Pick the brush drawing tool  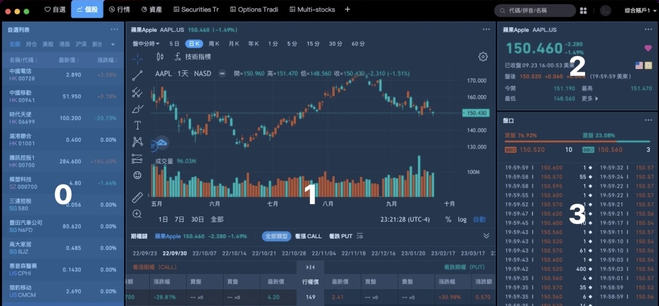[137, 109]
